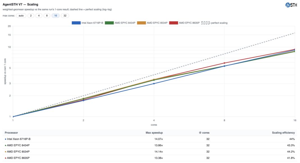300x163 pixels.
Task: Click the red 8635P data point at 8 cores
Action: [224, 63]
